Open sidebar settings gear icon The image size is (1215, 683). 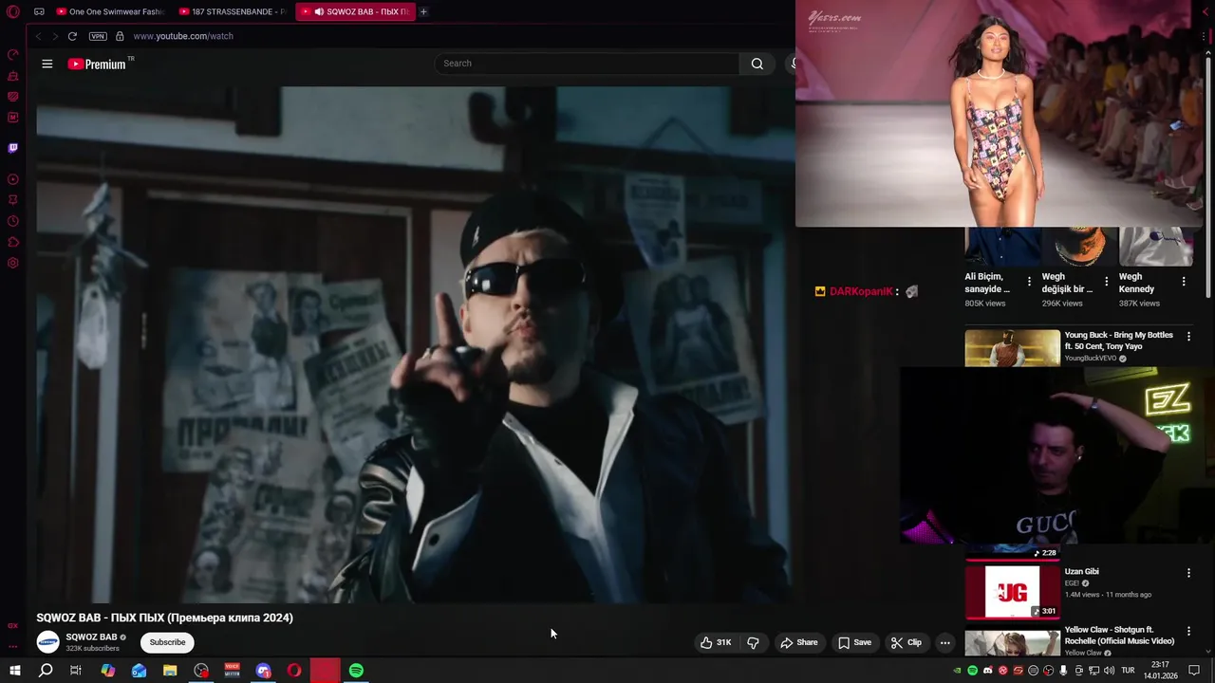[12, 263]
